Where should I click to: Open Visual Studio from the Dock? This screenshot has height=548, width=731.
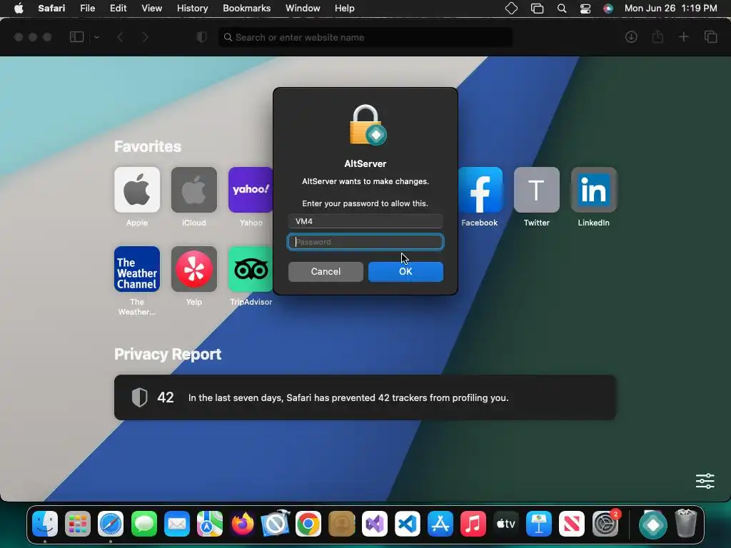[x=374, y=524]
